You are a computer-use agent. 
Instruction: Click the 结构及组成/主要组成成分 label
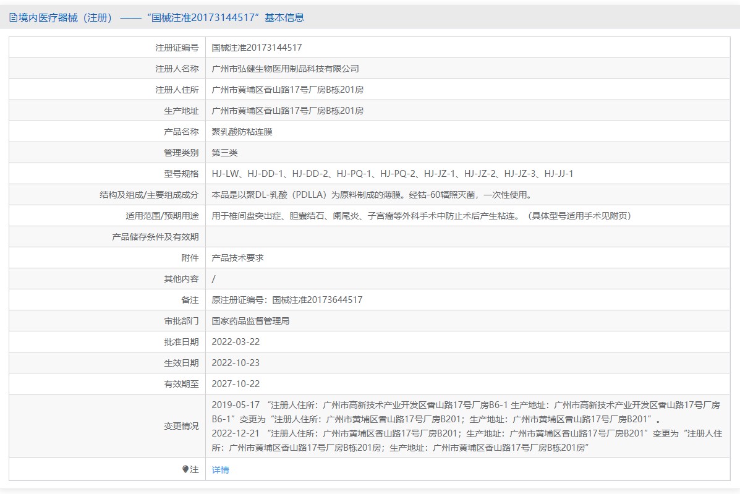pos(149,195)
